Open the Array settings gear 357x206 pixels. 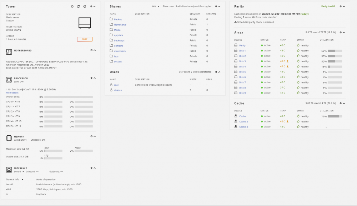pos(341,32)
